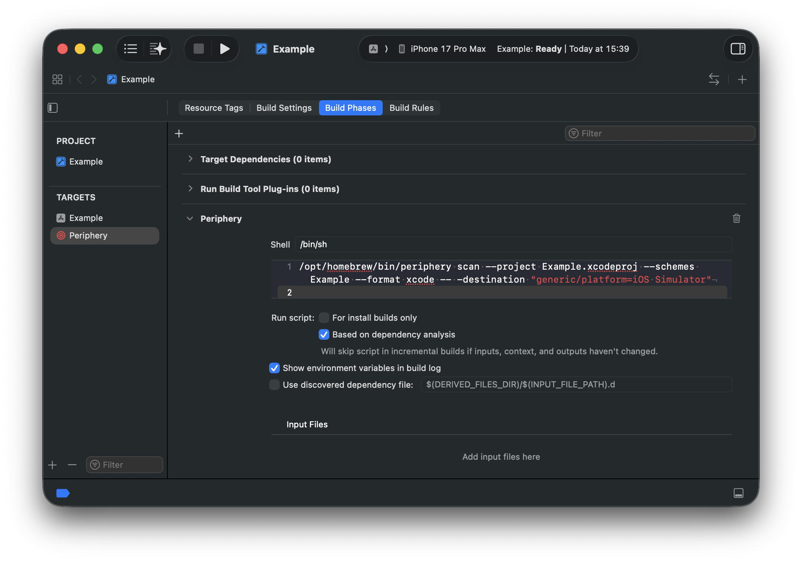Screen dimensions: 802x563
Task: Expand Target Dependencies section
Action: point(190,159)
